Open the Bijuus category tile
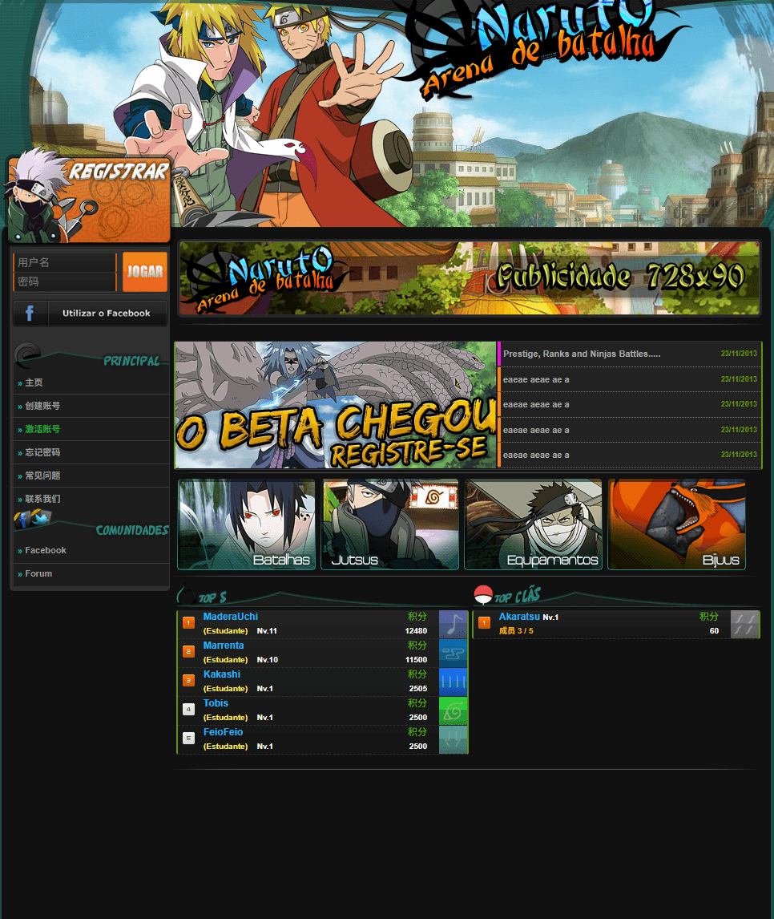This screenshot has height=919, width=774. [x=676, y=524]
